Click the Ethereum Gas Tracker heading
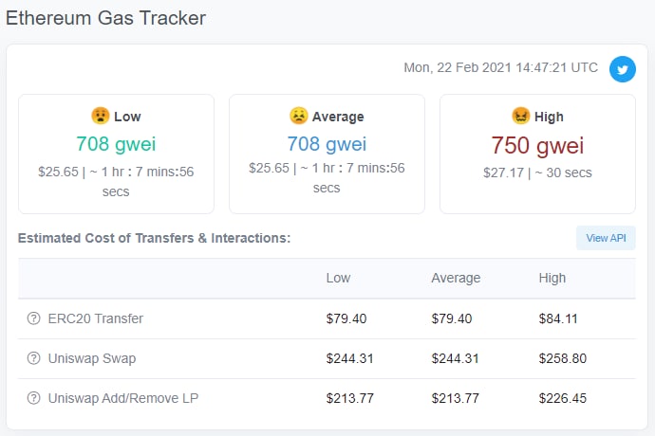Screen dimensions: 655x436 (105, 18)
